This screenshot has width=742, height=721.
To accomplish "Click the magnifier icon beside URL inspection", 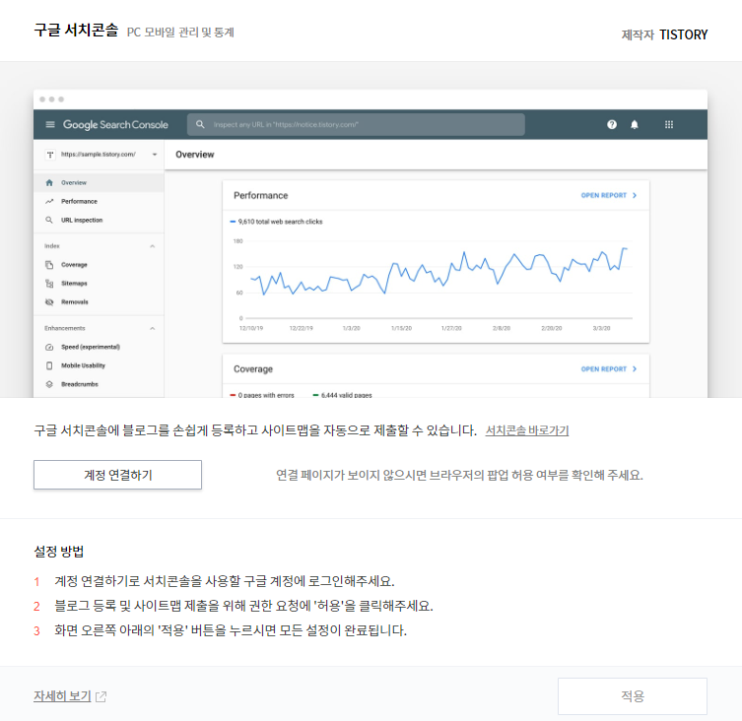I will pos(49,220).
